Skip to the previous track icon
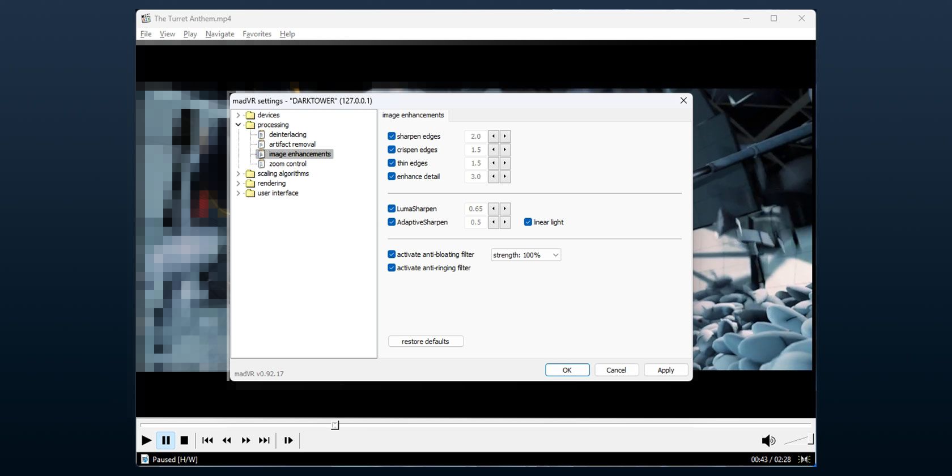The image size is (952, 476). (x=207, y=440)
